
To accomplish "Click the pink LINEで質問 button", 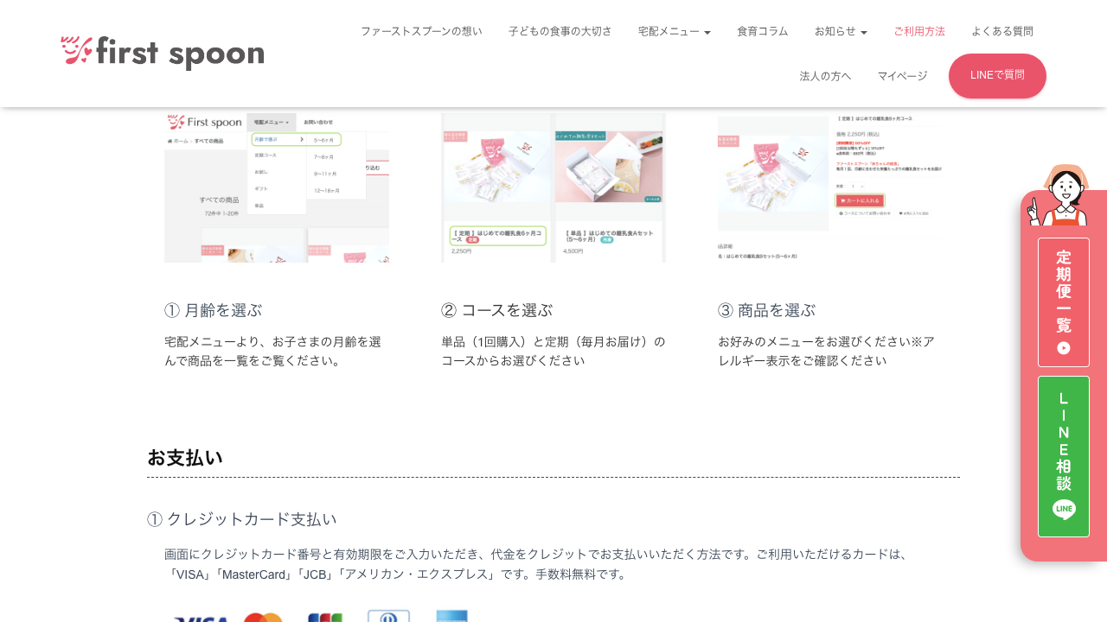I will click(x=997, y=76).
